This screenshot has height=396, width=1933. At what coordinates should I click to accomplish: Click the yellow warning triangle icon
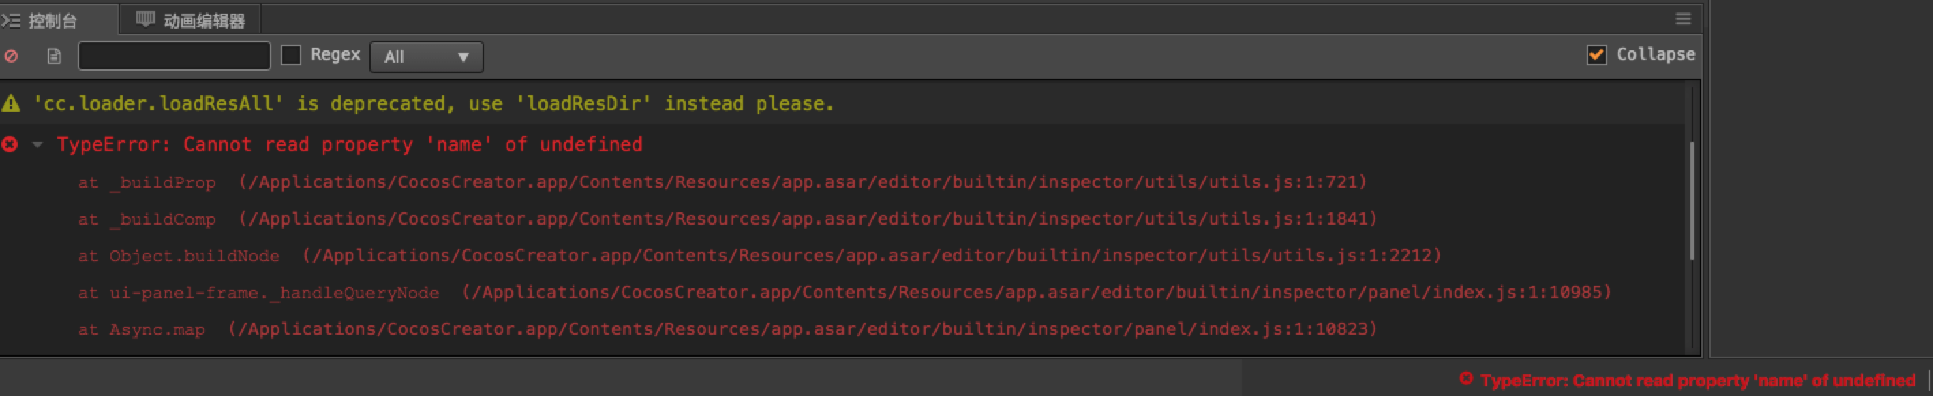tap(12, 103)
